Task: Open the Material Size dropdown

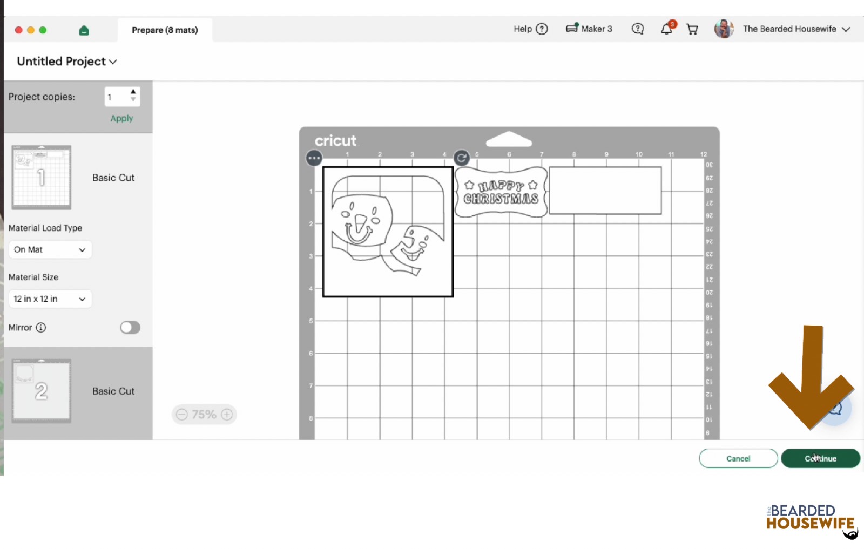Action: point(50,299)
